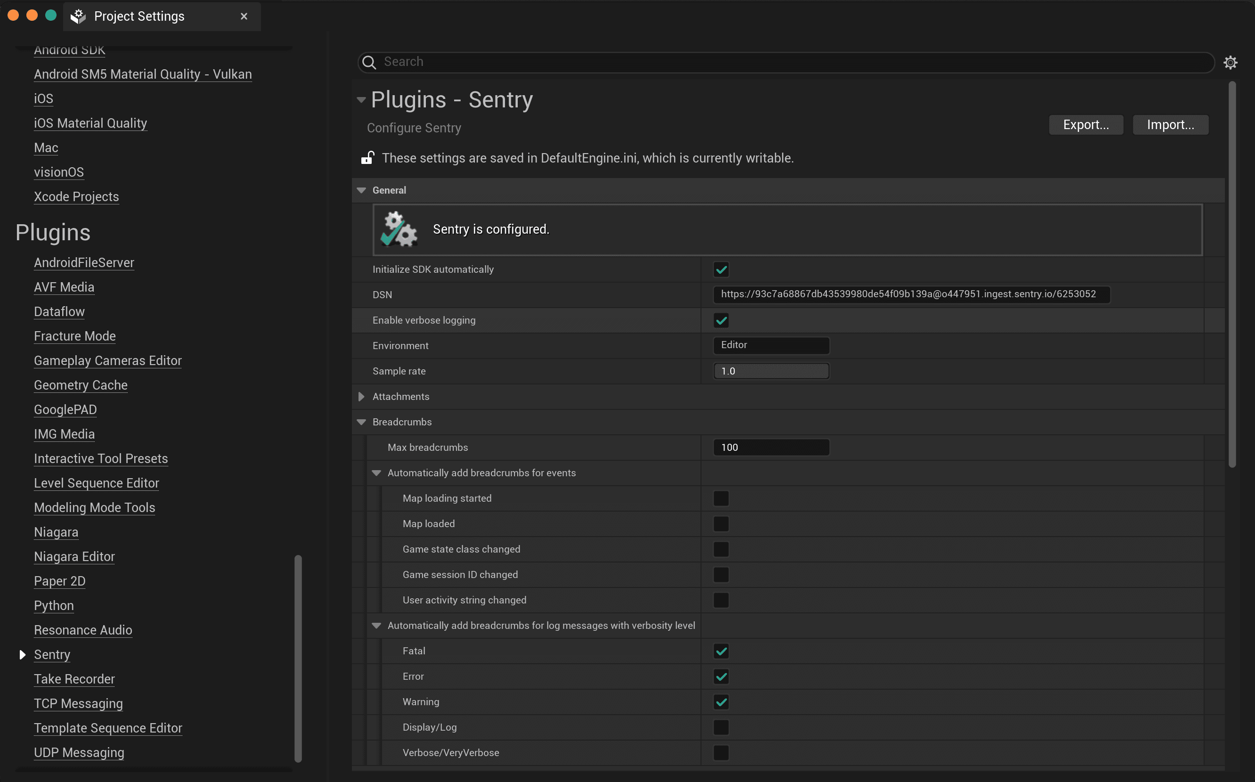1255x782 pixels.
Task: Click the Import... button
Action: (1170, 125)
